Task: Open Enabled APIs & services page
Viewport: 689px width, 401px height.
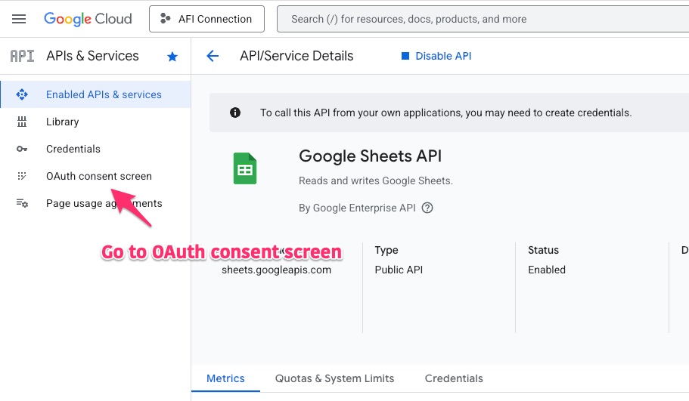Action: [x=104, y=94]
